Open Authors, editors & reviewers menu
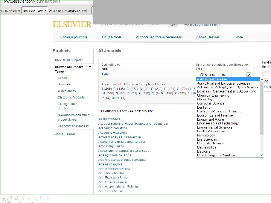 pyautogui.click(x=159, y=37)
